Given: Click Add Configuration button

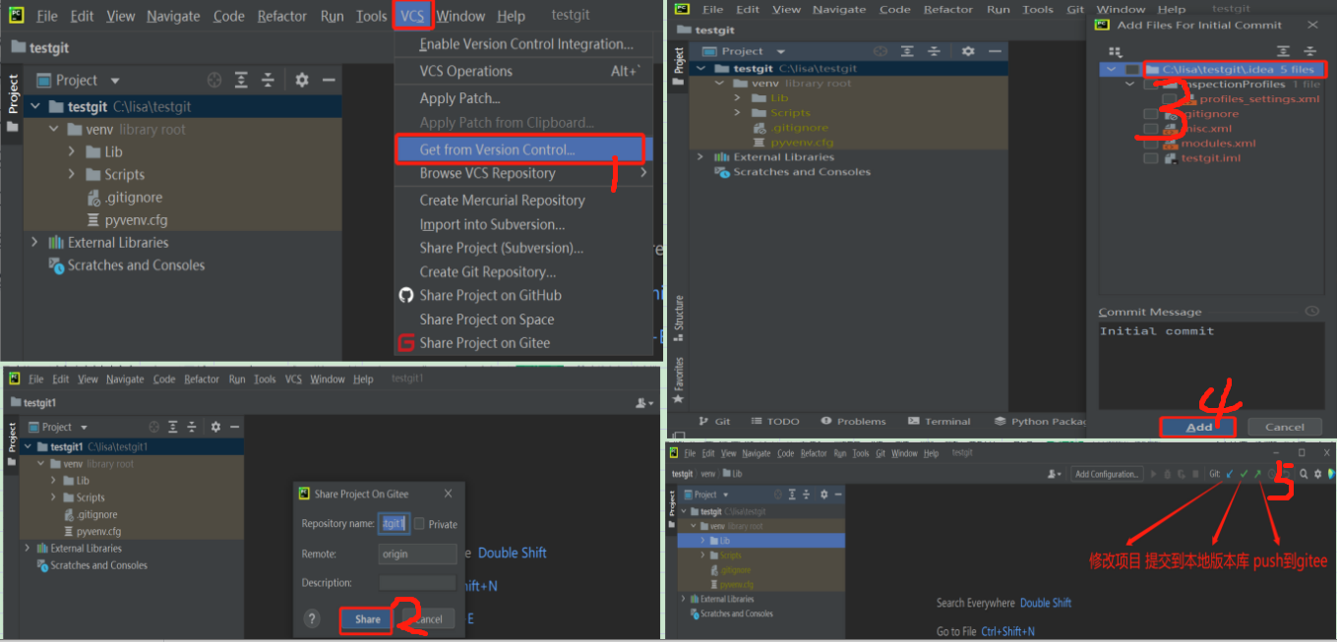Looking at the screenshot, I should click(1107, 474).
